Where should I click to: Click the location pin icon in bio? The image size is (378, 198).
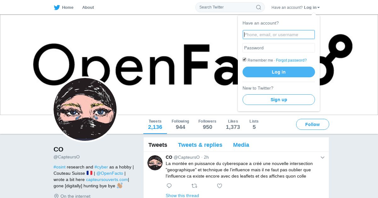(56, 196)
